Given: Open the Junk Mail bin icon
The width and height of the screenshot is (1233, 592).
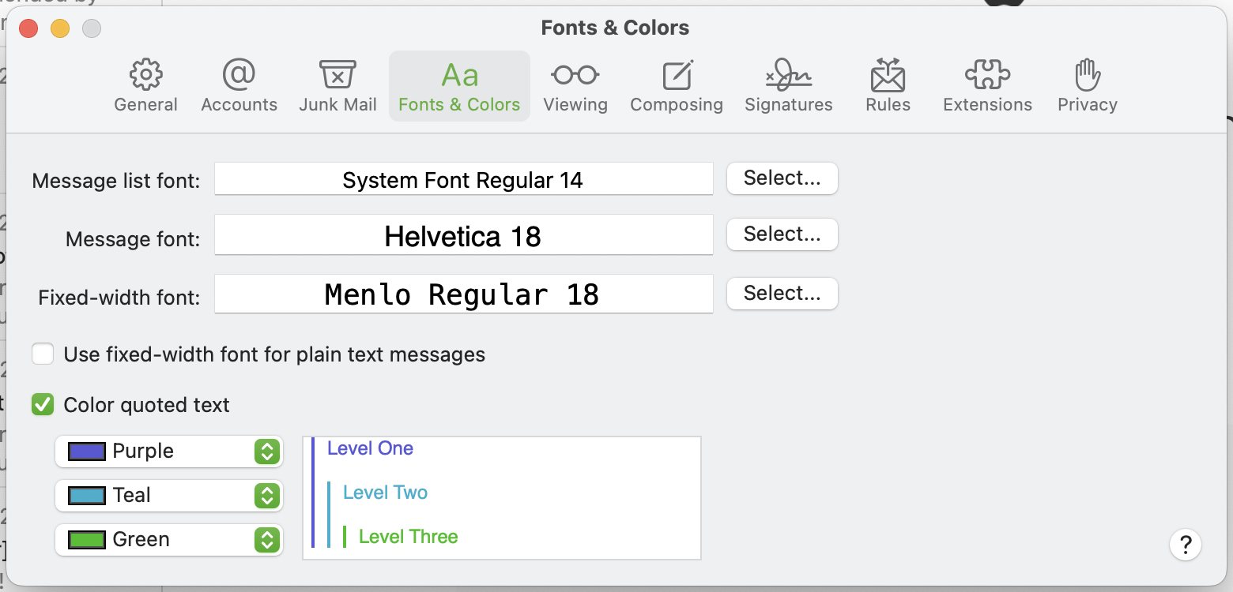Looking at the screenshot, I should 337,76.
